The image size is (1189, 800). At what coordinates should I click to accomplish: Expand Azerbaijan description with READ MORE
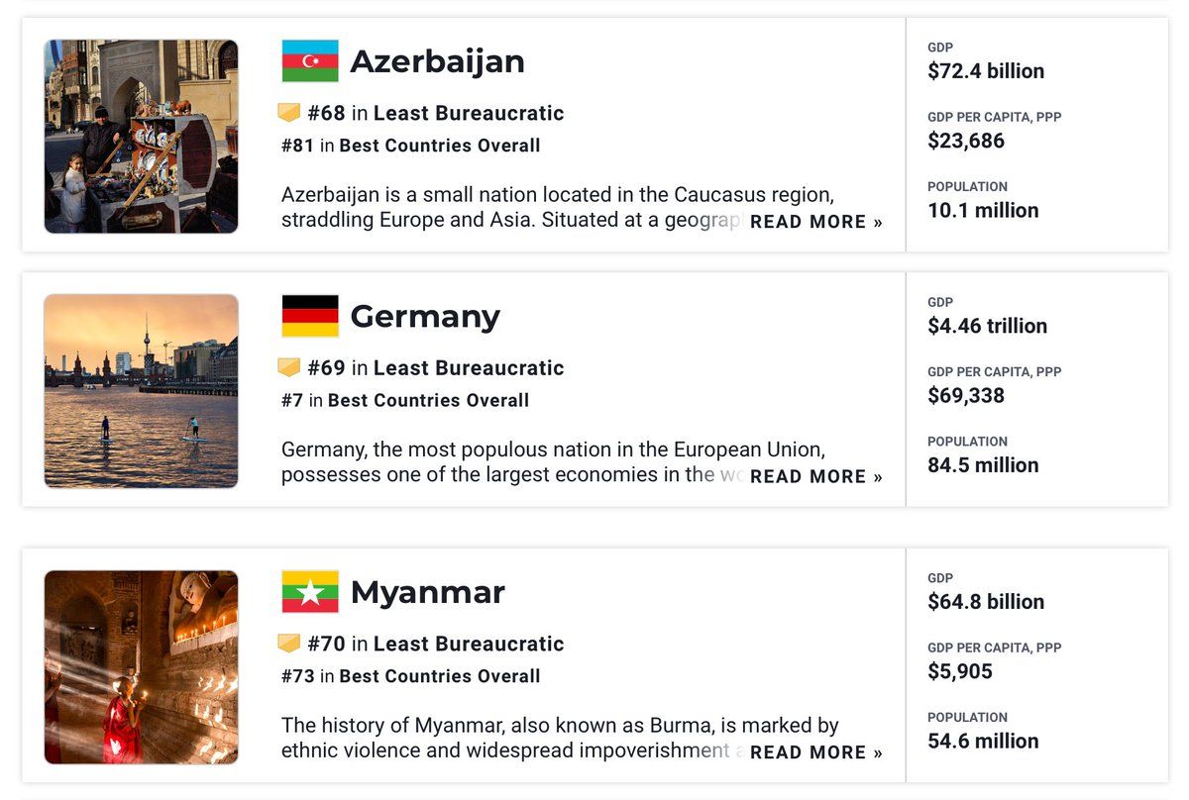point(815,222)
